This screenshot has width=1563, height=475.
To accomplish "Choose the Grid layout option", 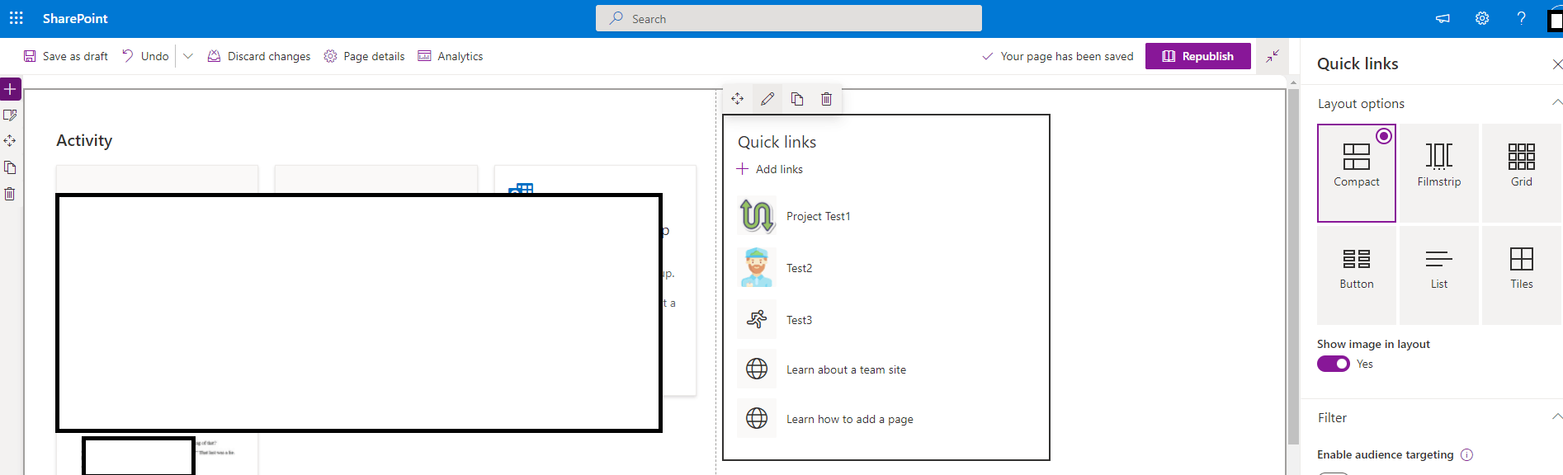I will 1522,173.
